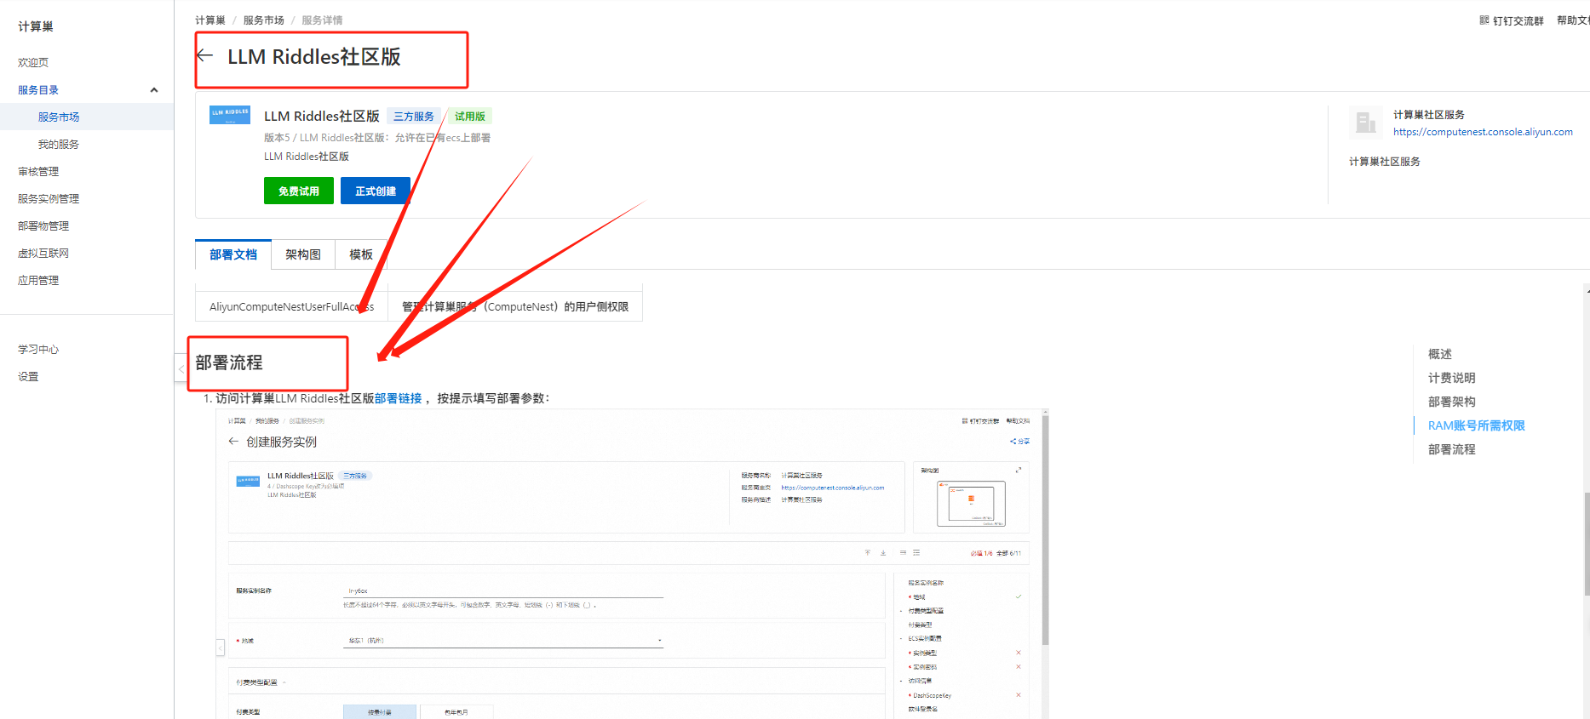Switch to the 部署文档 tab
The height and width of the screenshot is (719, 1590).
[x=233, y=254]
